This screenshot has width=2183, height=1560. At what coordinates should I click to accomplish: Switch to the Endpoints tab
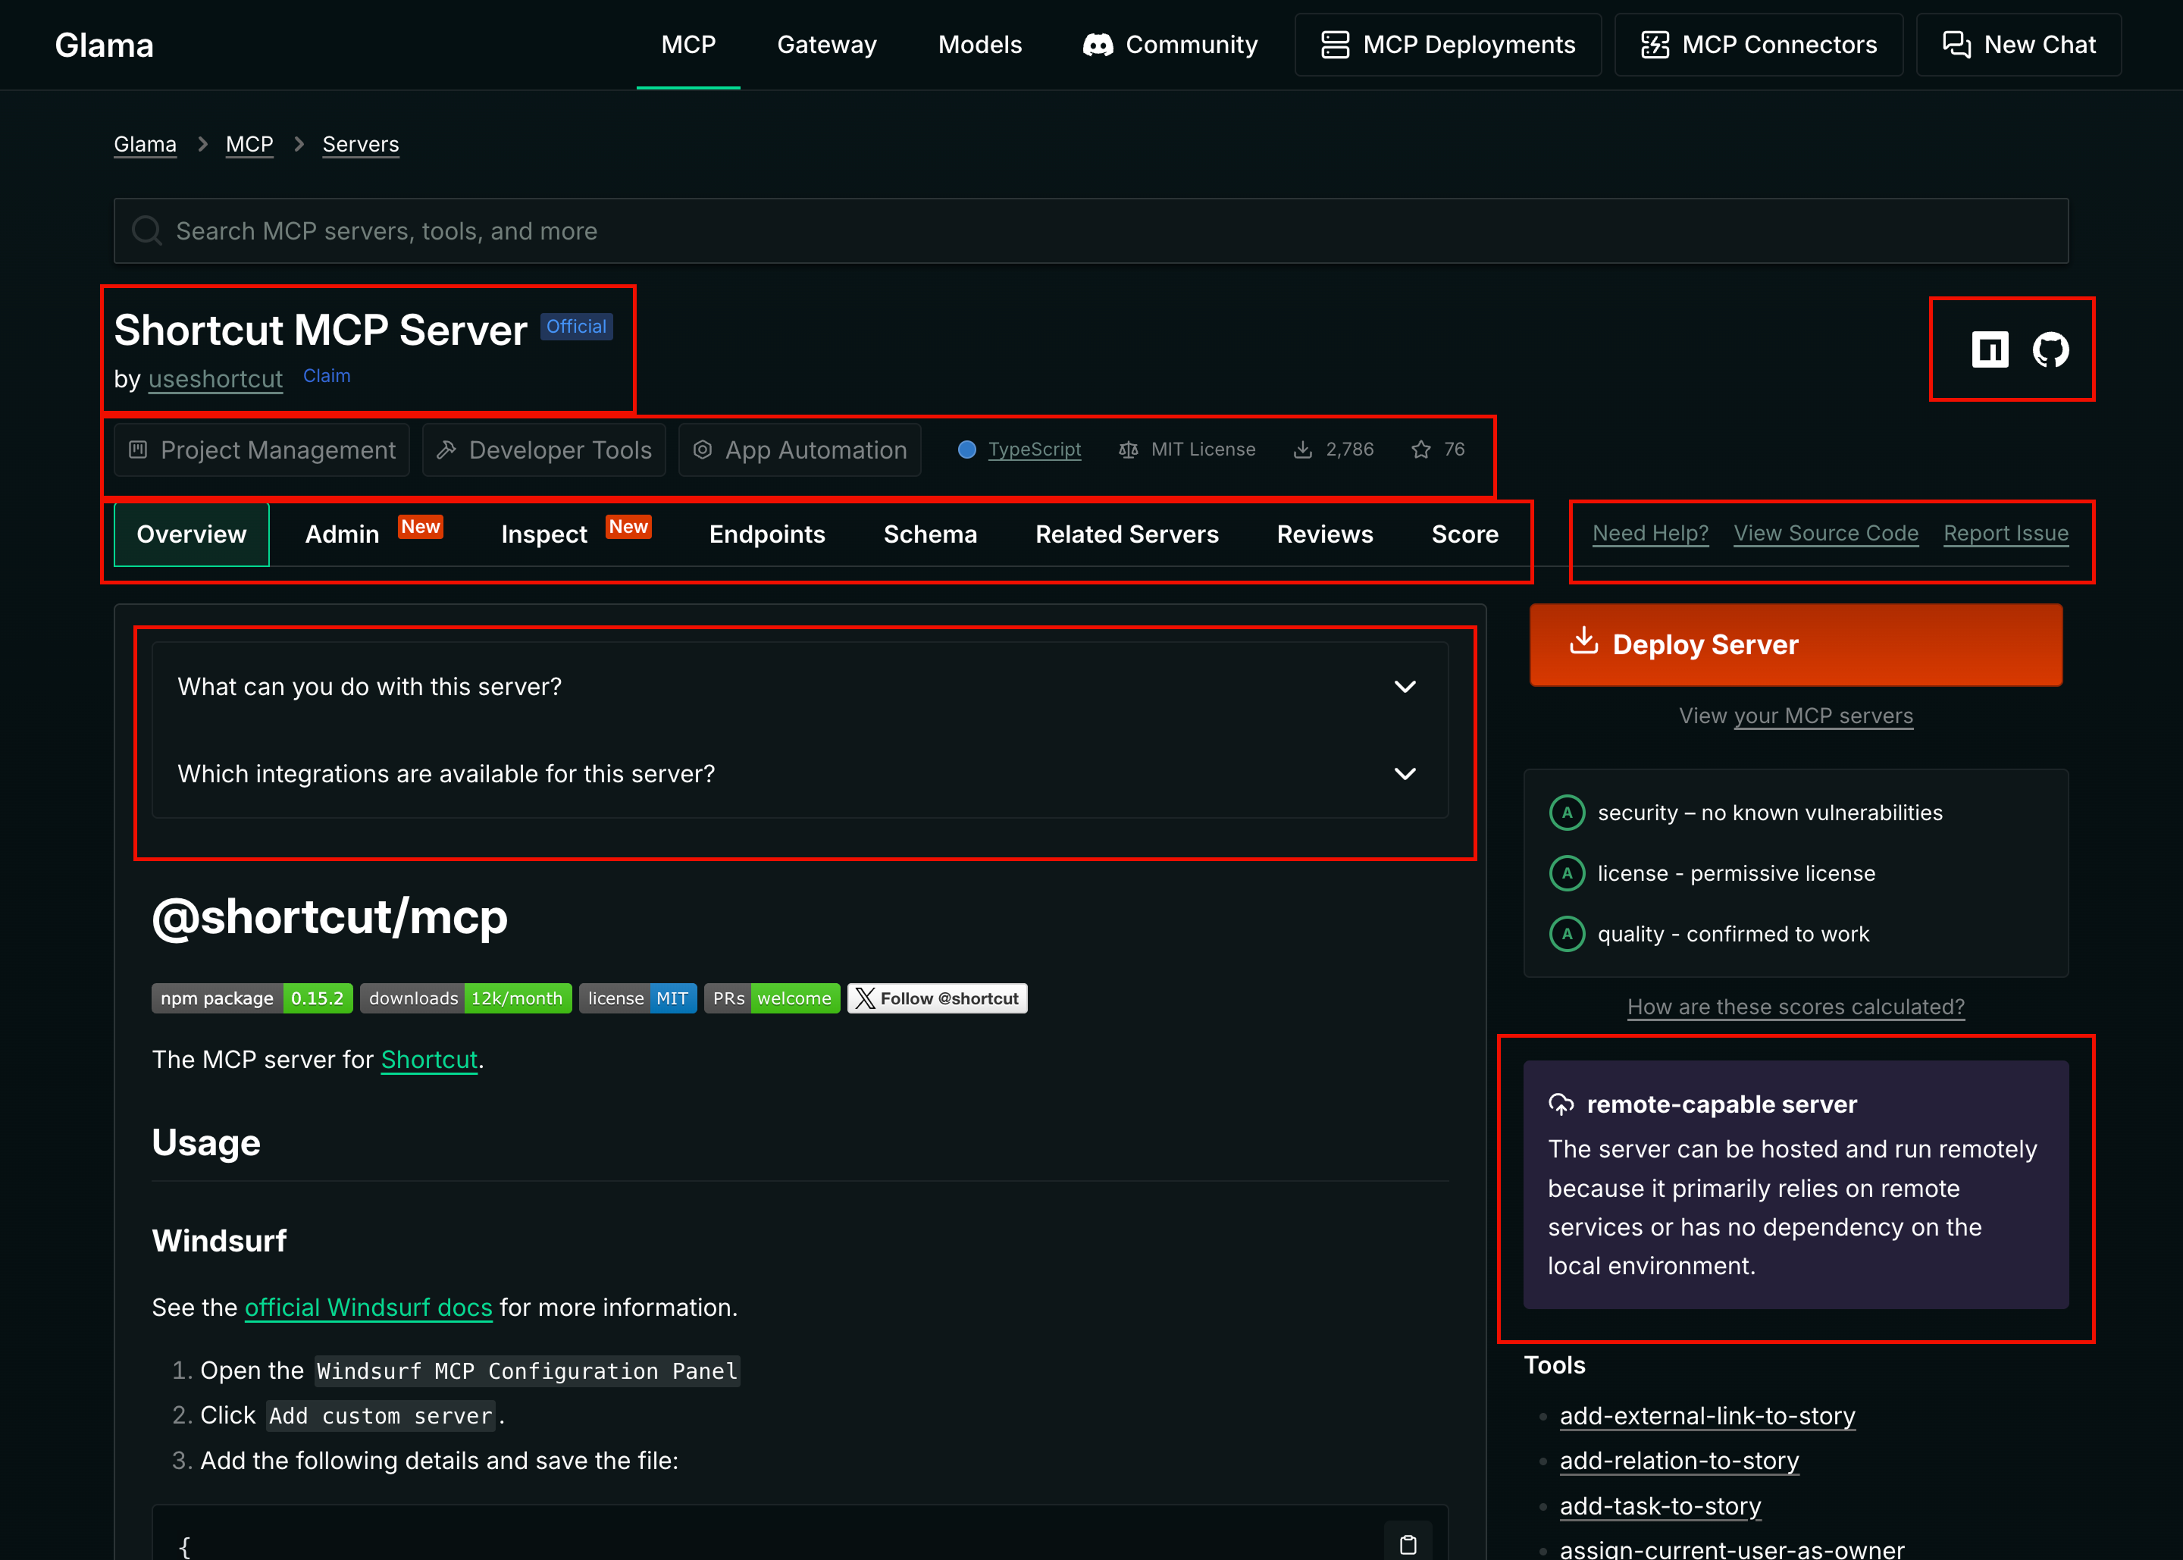(x=766, y=534)
